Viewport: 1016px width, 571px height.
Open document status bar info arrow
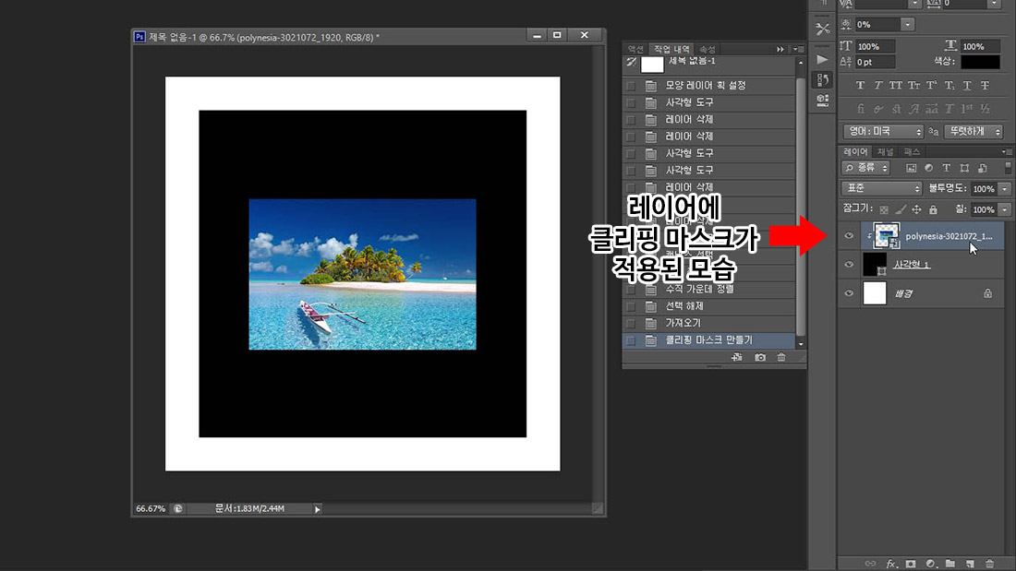[318, 509]
